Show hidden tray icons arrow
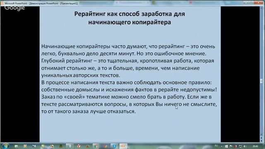The height and width of the screenshot is (149, 265). click(x=222, y=146)
